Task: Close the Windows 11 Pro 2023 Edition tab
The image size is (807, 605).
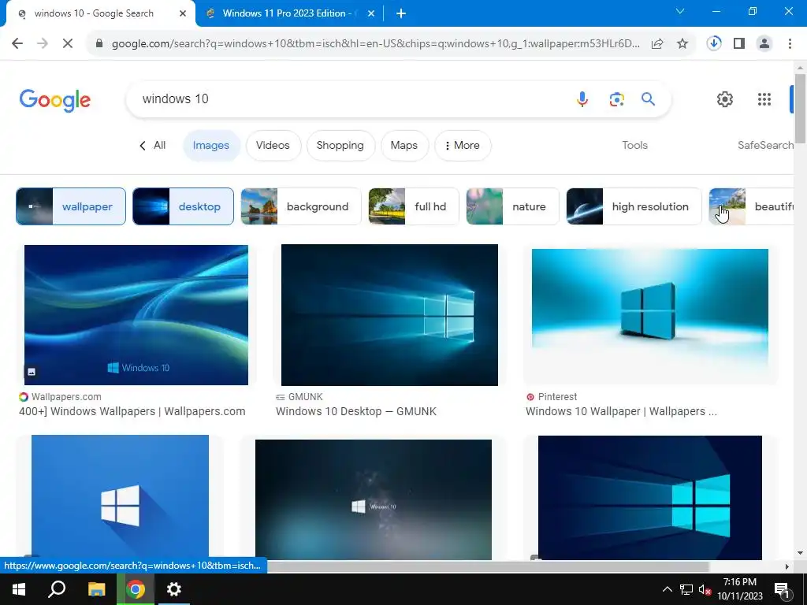Action: click(370, 13)
